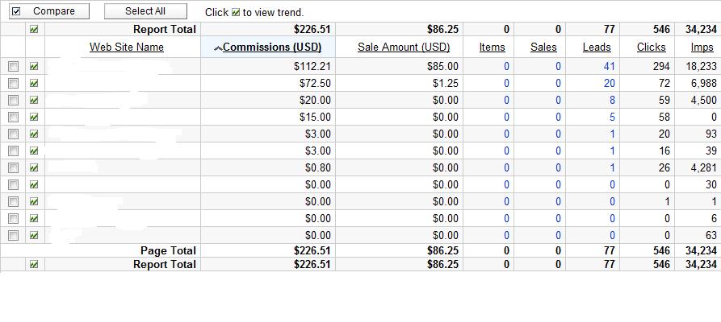Click trend icon in row with 63 impressions
The width and height of the screenshot is (721, 322).
tap(34, 235)
